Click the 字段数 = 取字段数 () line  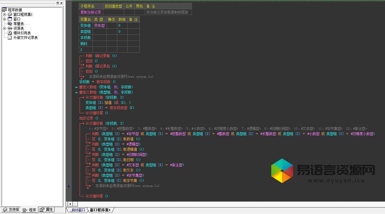point(98,82)
